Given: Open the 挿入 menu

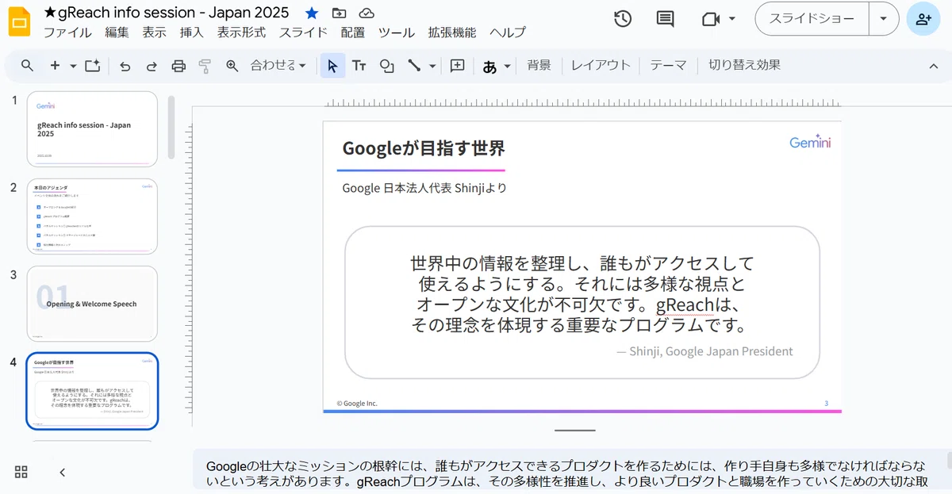Looking at the screenshot, I should pyautogui.click(x=191, y=33).
